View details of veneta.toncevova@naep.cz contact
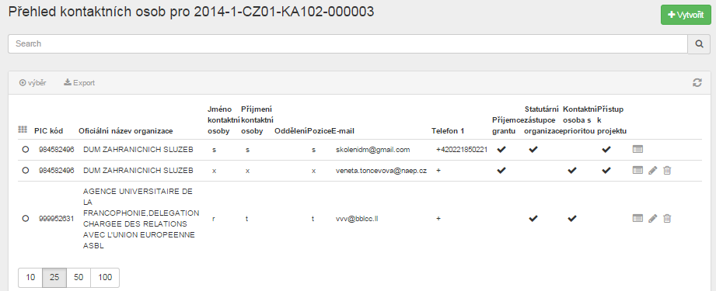716x291 pixels. pyautogui.click(x=637, y=170)
